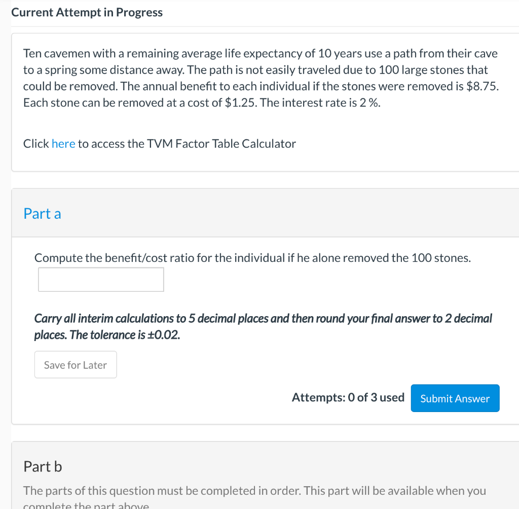Screen dimensions: 519x509
Task: Select the Part b section heading
Action: tap(43, 466)
